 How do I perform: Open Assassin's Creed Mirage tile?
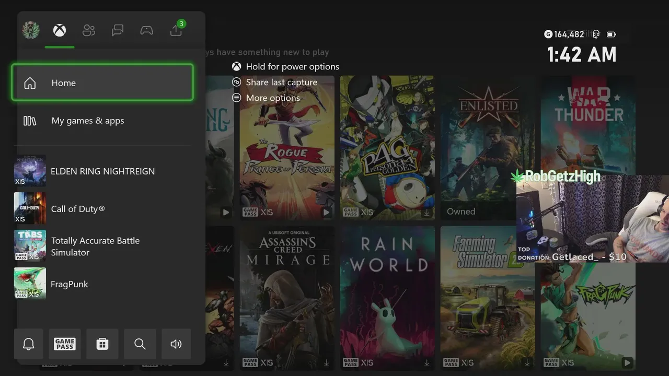pyautogui.click(x=287, y=298)
